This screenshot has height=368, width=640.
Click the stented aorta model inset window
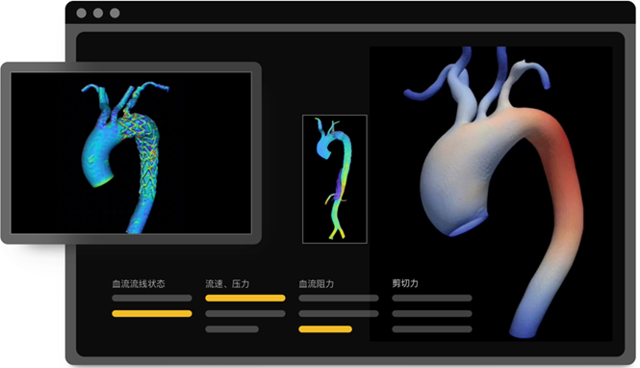click(x=131, y=153)
